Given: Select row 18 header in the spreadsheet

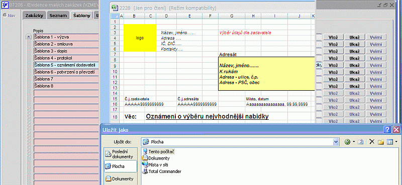Looking at the screenshot, I should 115,117.
